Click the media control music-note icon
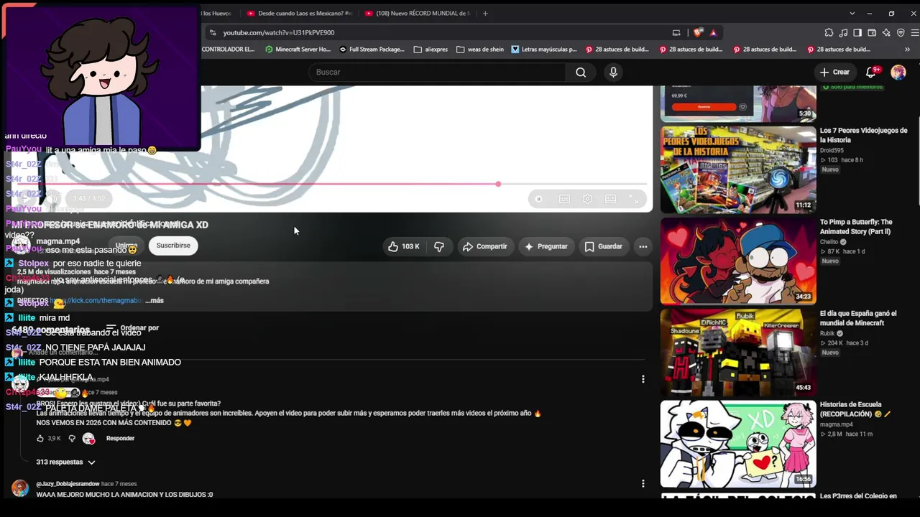The height and width of the screenshot is (517, 920). 843,32
